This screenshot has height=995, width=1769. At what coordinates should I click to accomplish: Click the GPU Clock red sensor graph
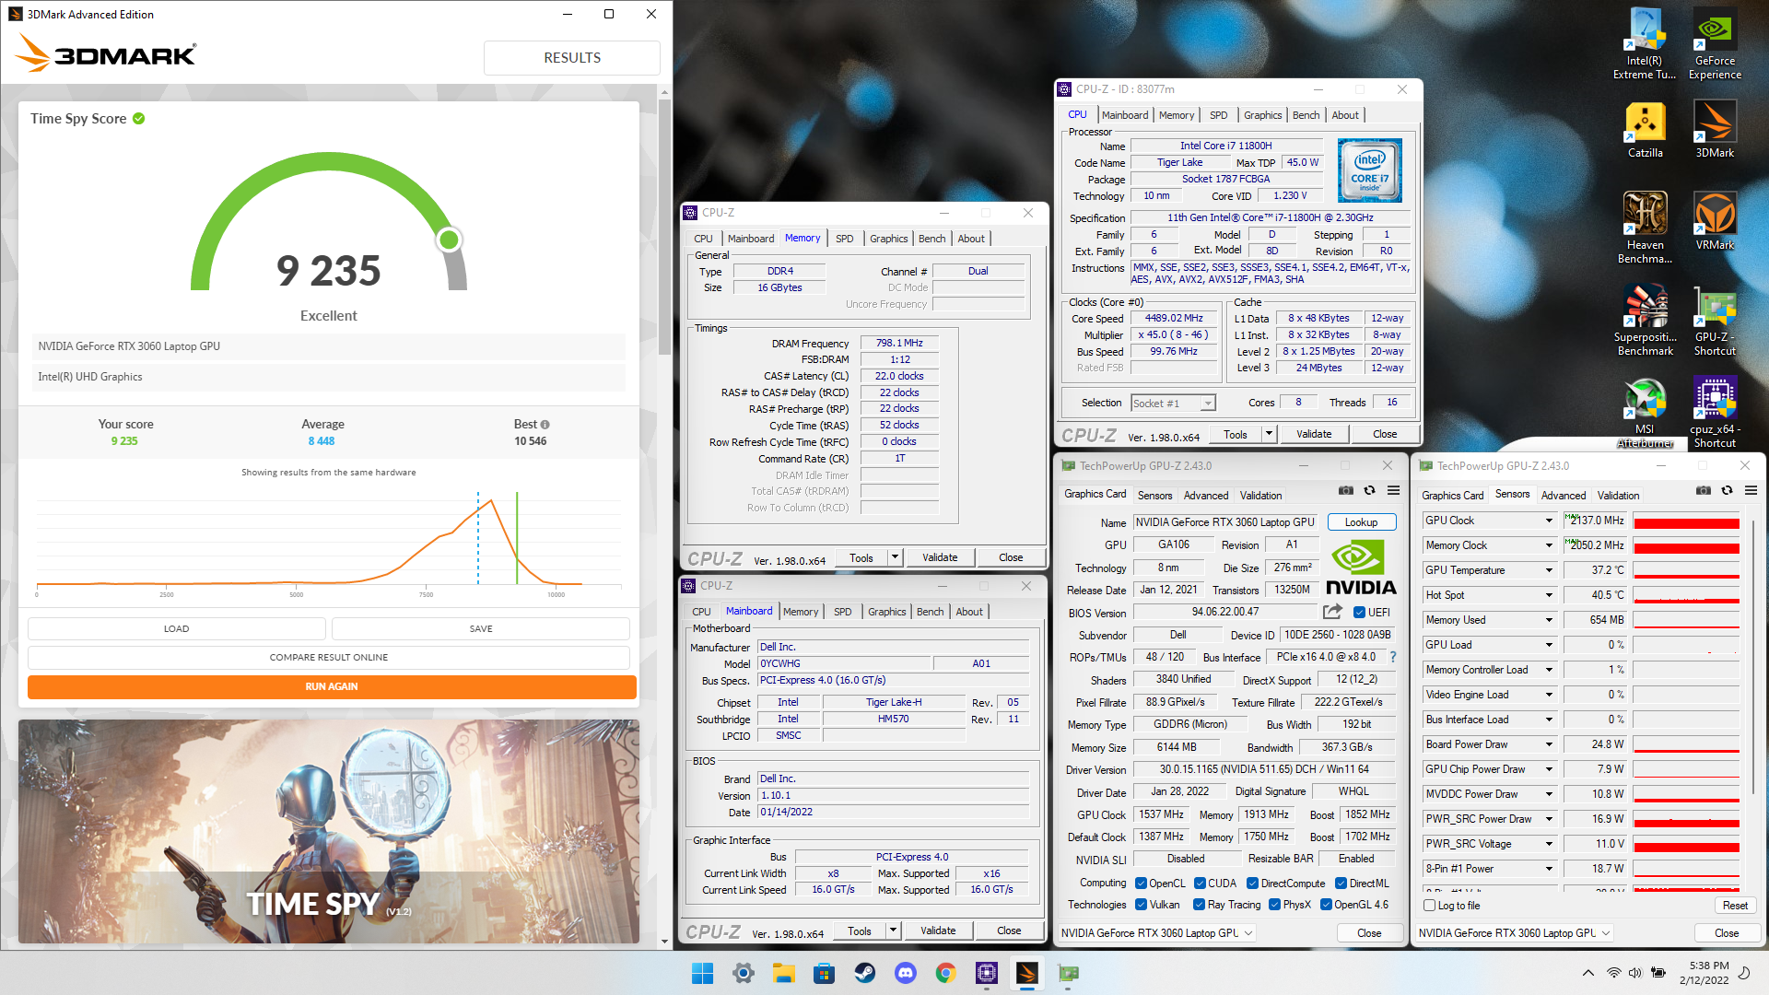1686,521
